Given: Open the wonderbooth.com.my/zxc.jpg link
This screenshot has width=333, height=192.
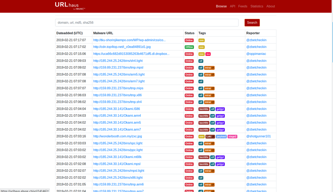Looking at the screenshot, I should point(117,136).
